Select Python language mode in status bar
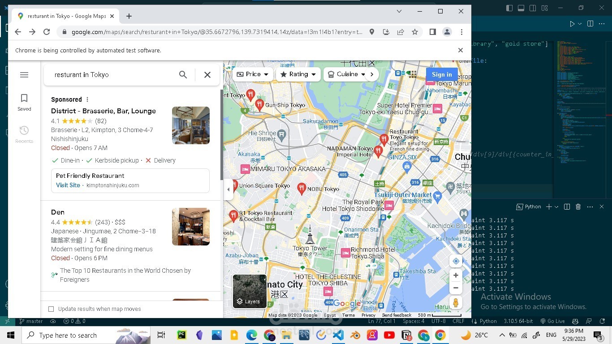 click(488, 321)
